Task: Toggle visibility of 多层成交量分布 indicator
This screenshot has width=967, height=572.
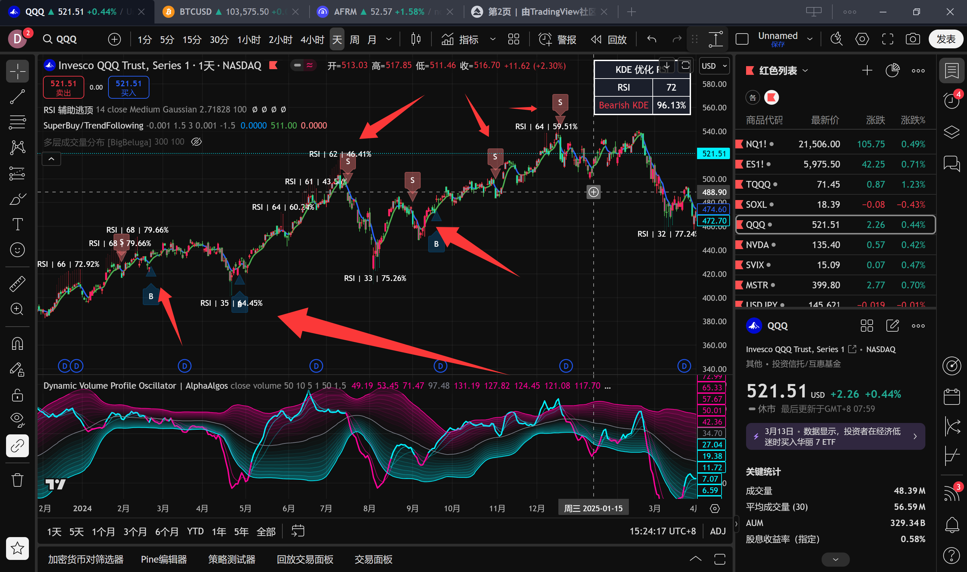Action: pos(196,142)
